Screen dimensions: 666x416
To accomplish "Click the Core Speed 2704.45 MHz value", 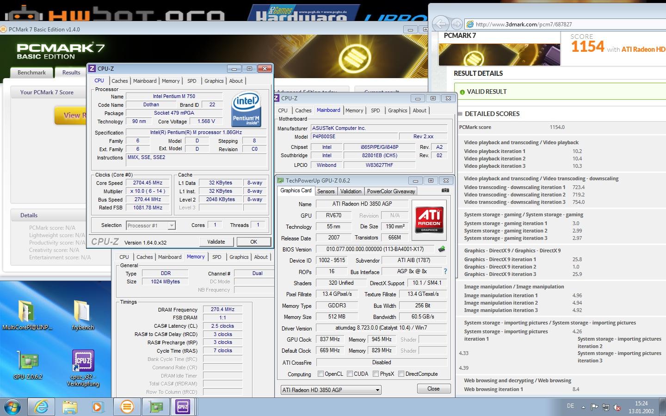I will tap(148, 183).
